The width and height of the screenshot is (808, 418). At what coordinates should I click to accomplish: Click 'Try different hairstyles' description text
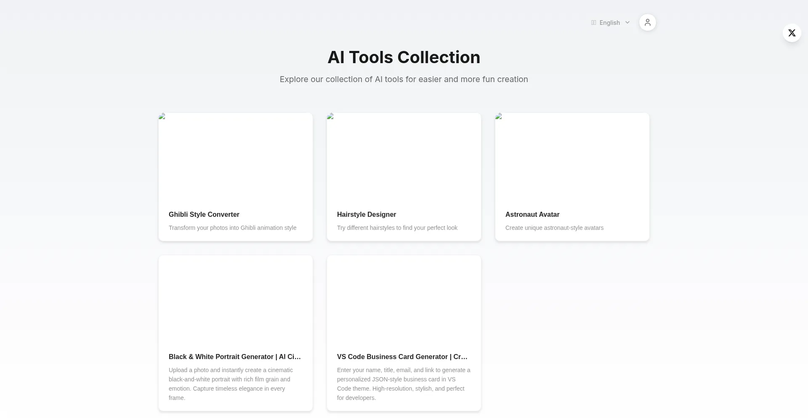click(x=397, y=228)
